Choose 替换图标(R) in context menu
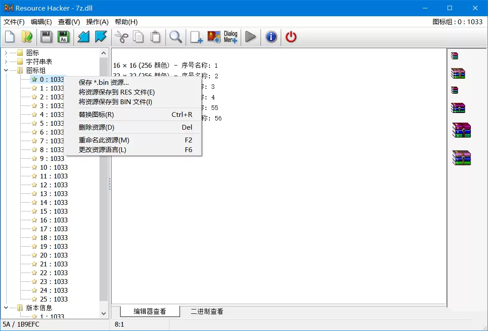 point(133,114)
